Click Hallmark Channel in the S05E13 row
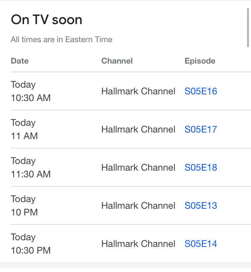Image resolution: width=251 pixels, height=272 pixels. pos(138,205)
